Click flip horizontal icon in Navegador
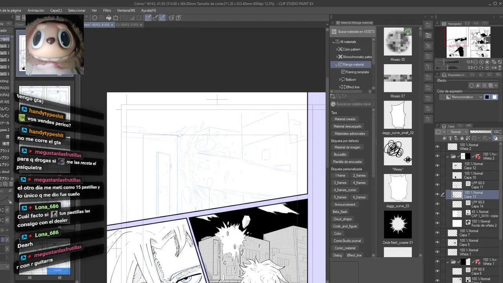503x283 pixels. pos(494,68)
